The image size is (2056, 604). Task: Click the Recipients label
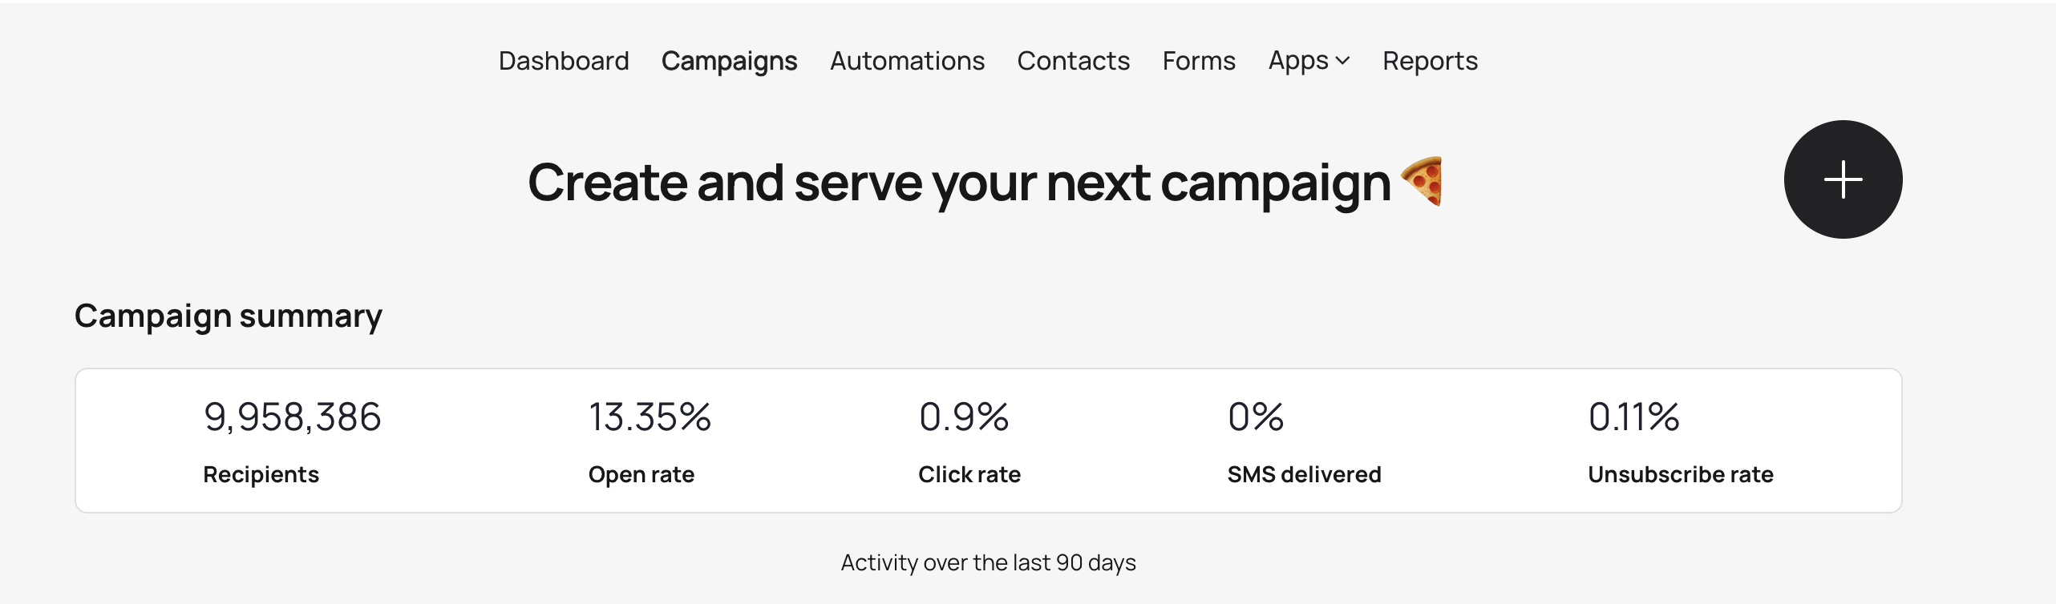tap(261, 474)
